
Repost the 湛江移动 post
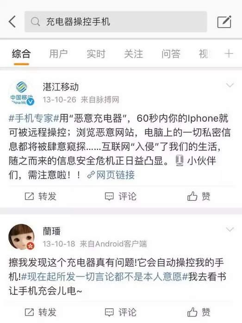[40, 196]
